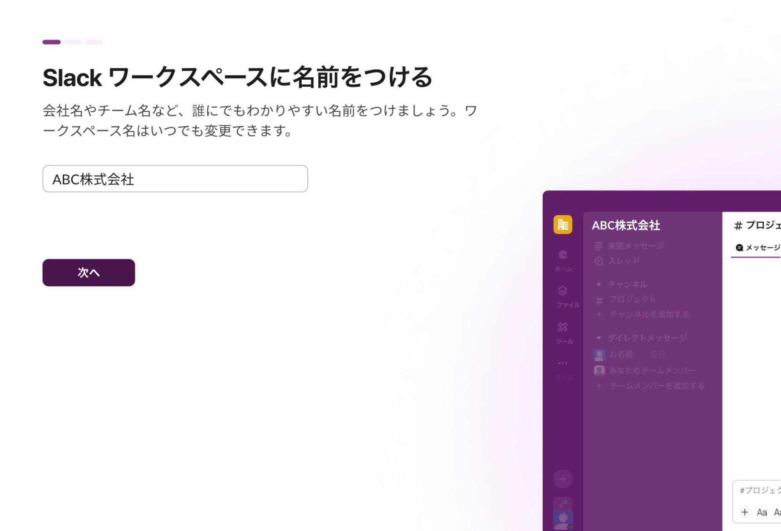The height and width of the screenshot is (531, 781).
Task: Click the user avatar at sidebar bottom
Action: coord(563,520)
